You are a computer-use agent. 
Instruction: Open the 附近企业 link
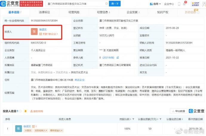tap(79, 80)
